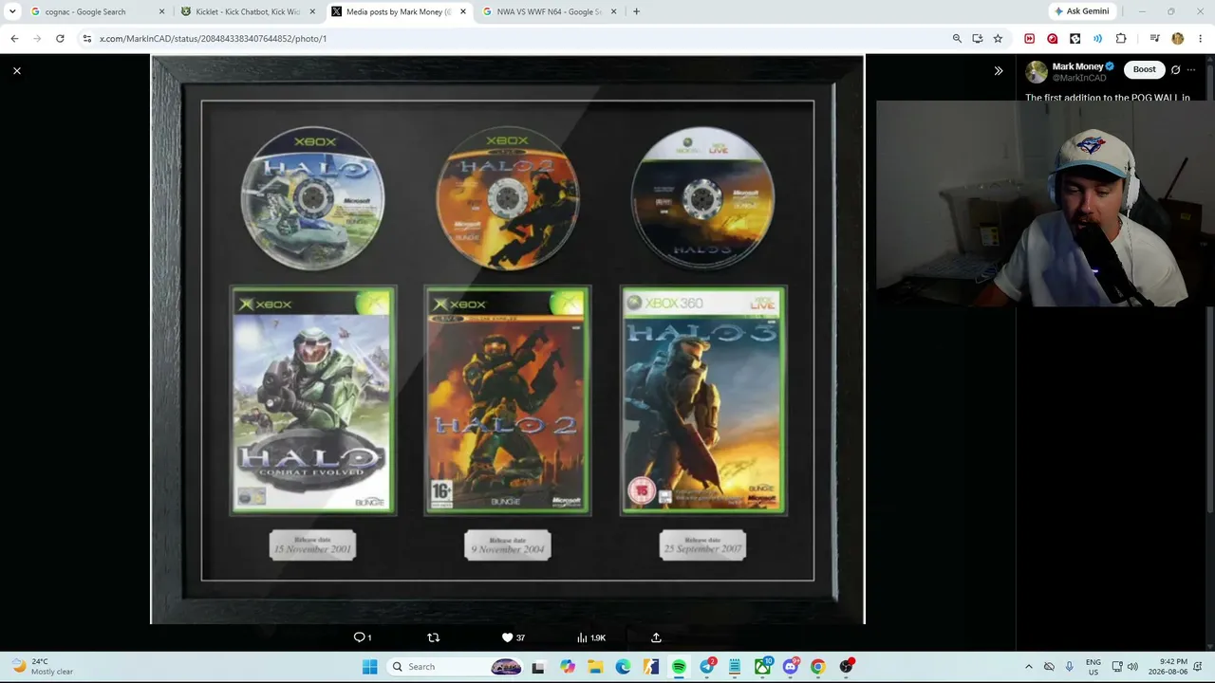Open the post's three-dot more menu
This screenshot has width=1215, height=683.
[x=1191, y=69]
